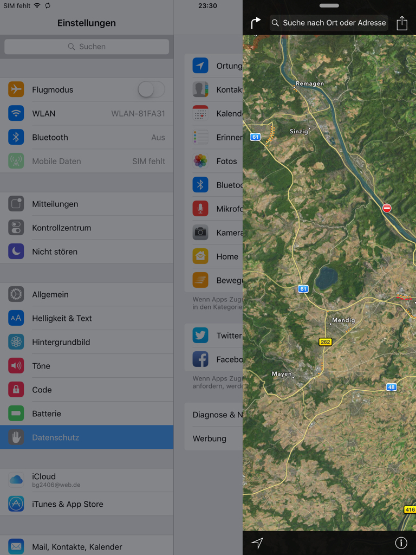Open Facebook privacy entry
The width and height of the screenshot is (416, 555).
(213, 359)
